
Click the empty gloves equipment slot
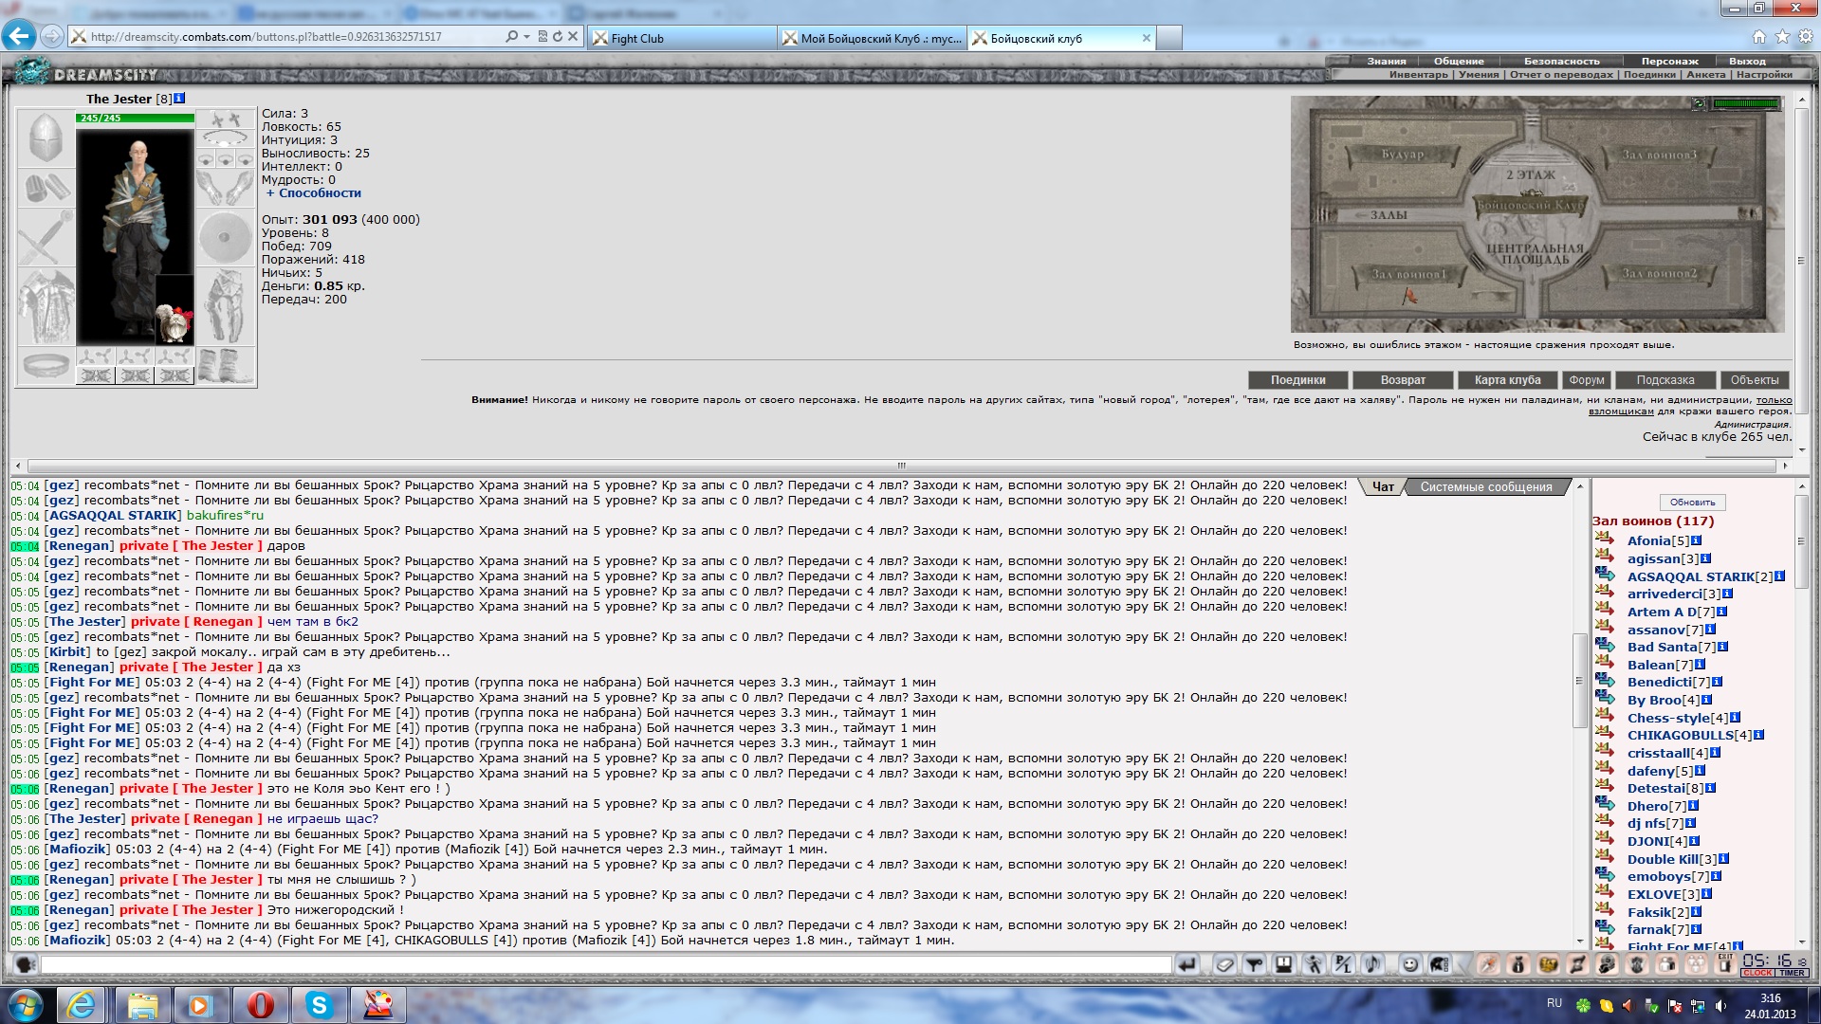[226, 188]
